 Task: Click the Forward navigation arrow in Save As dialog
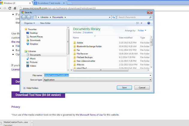click(x=28, y=17)
